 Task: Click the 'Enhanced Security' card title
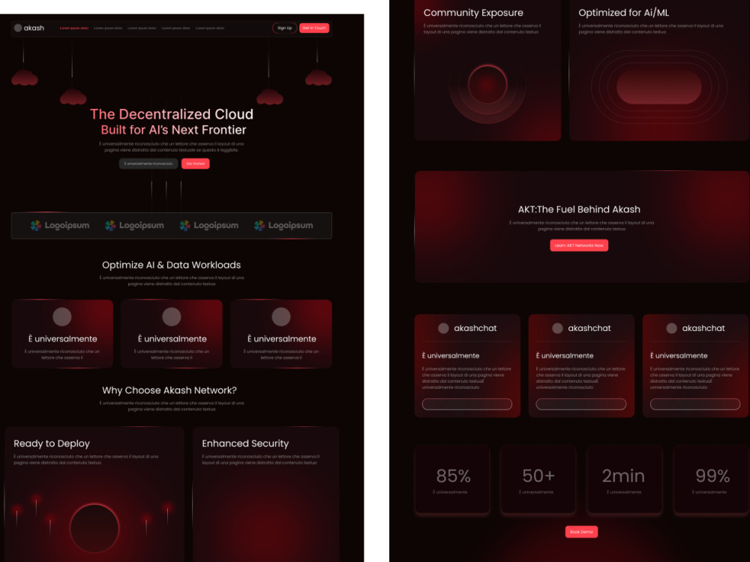245,443
